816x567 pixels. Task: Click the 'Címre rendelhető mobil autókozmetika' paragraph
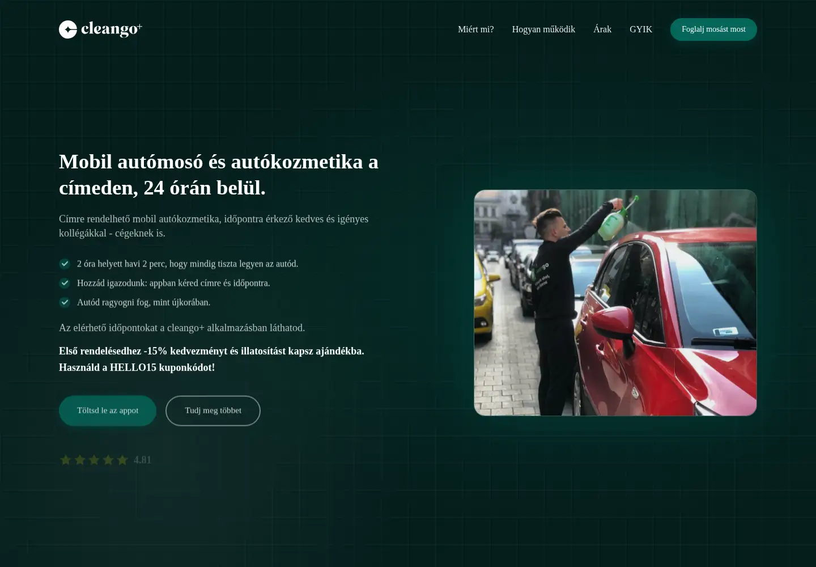point(214,226)
